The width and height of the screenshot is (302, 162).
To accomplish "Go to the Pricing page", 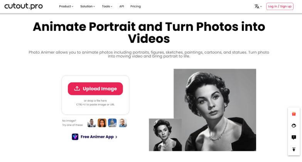I will [x=135, y=7].
